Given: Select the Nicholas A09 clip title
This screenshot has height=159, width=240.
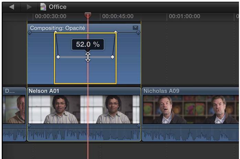Looking at the screenshot, I should click(161, 91).
